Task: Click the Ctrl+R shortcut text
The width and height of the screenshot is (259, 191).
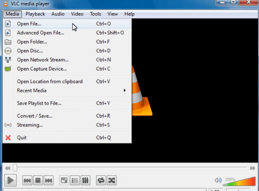Action: click(103, 116)
